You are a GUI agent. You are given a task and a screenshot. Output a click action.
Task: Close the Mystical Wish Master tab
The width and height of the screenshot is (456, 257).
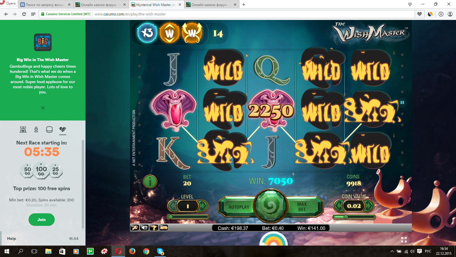pyautogui.click(x=180, y=5)
